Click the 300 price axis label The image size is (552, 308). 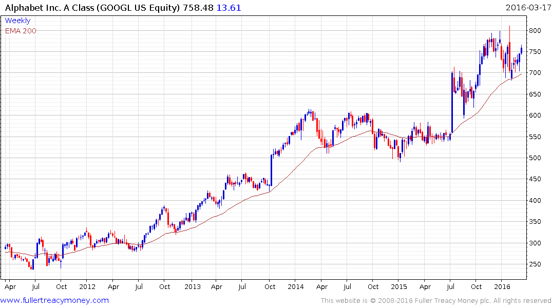(x=535, y=243)
